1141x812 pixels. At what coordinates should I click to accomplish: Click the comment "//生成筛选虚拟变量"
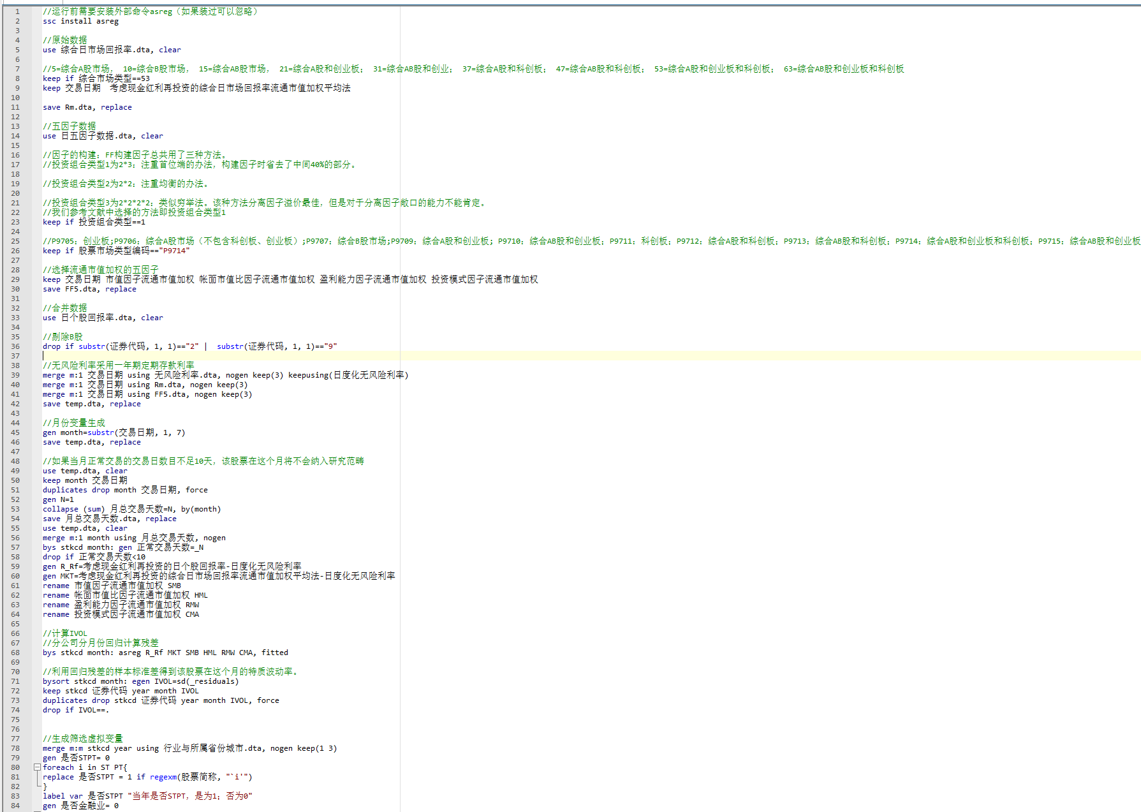pos(82,739)
